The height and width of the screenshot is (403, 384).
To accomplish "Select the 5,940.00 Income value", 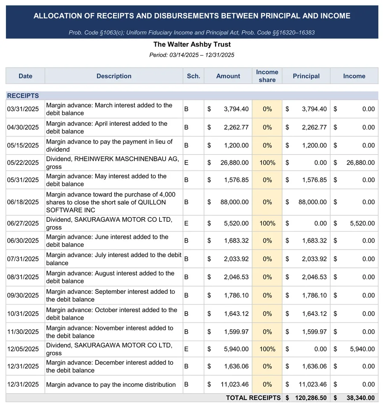I will pyautogui.click(x=362, y=349).
